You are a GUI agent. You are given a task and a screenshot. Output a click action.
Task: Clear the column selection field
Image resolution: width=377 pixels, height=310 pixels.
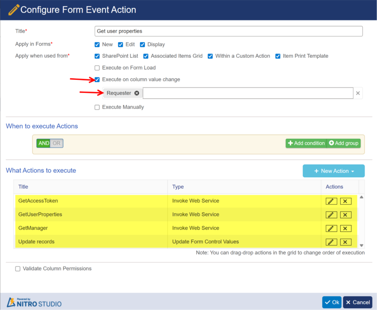[x=358, y=93]
